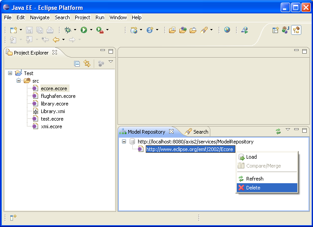Select flughafen.ecore file

(58, 96)
